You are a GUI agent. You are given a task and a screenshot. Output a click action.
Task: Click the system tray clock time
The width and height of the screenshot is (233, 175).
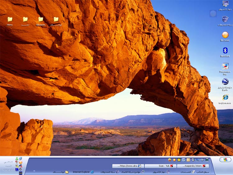pyautogui.click(x=8, y=162)
